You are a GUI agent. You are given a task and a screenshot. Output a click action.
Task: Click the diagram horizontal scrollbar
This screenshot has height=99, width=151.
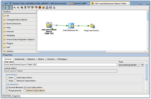[x=72, y=51]
